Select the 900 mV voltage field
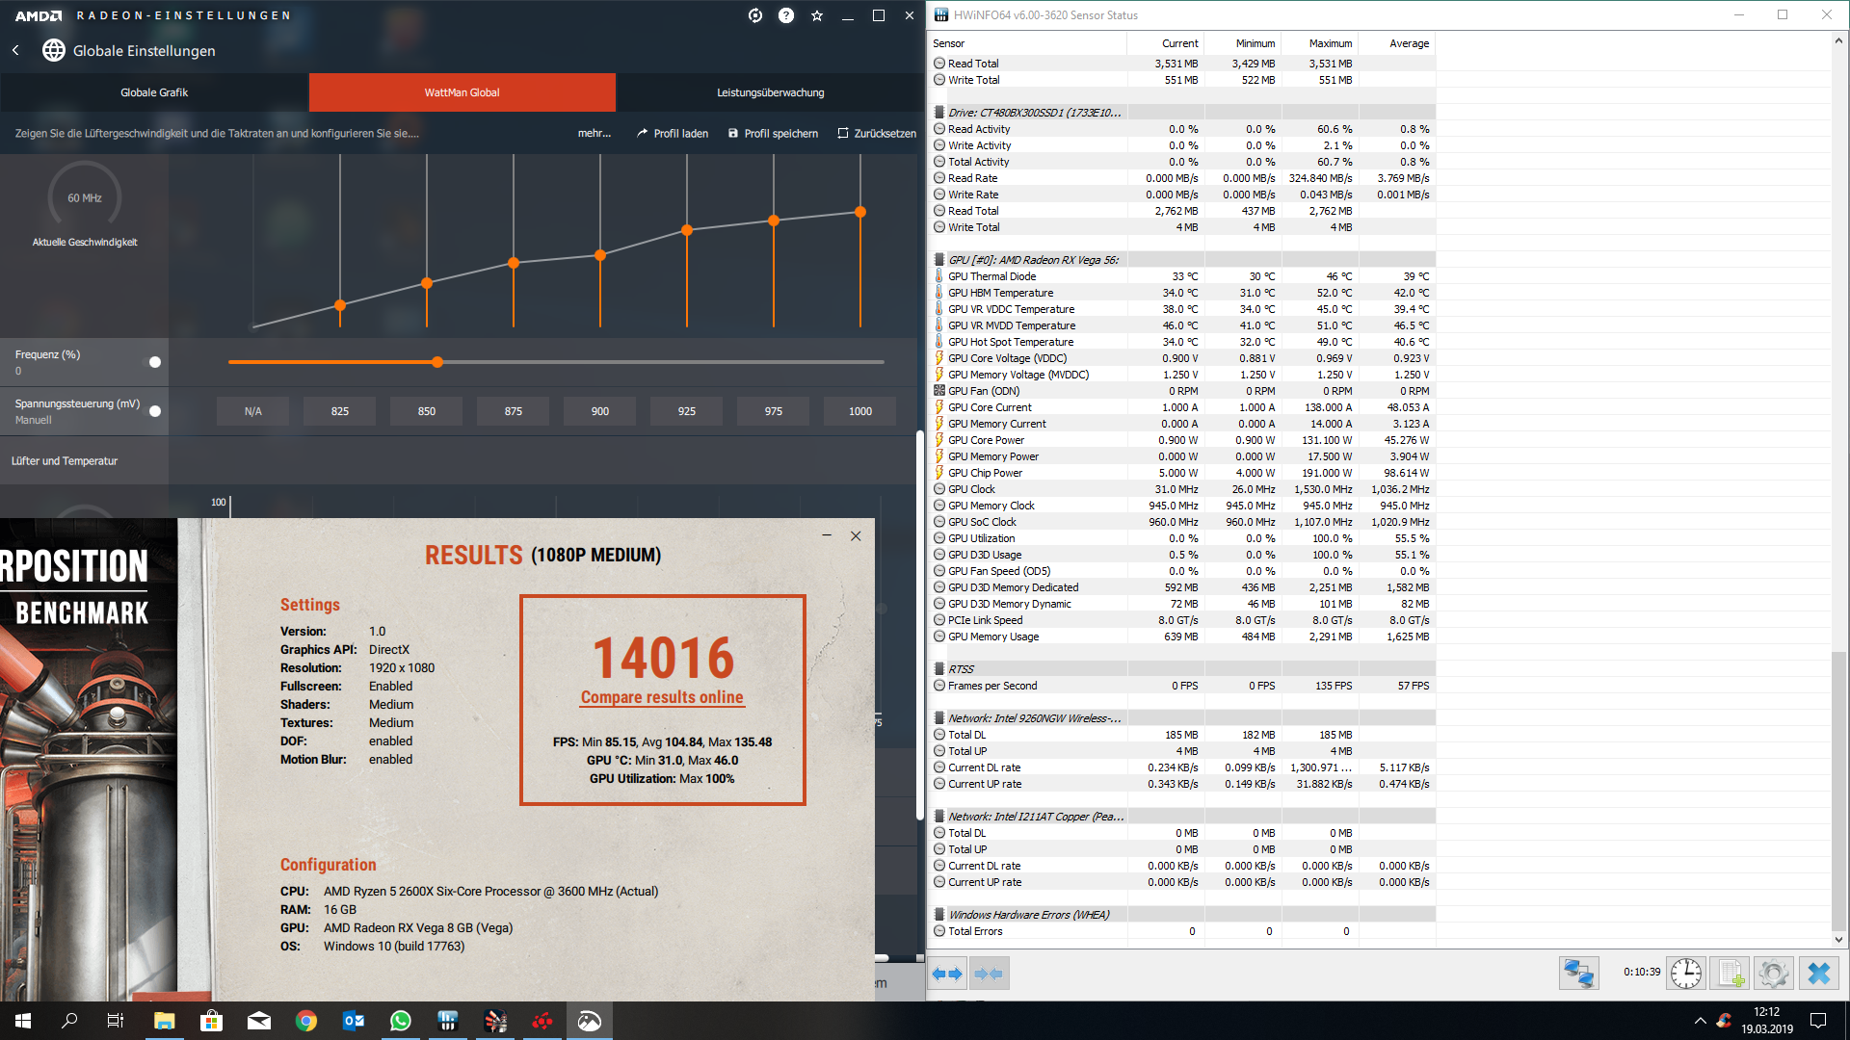The height and width of the screenshot is (1040, 1850). (599, 411)
